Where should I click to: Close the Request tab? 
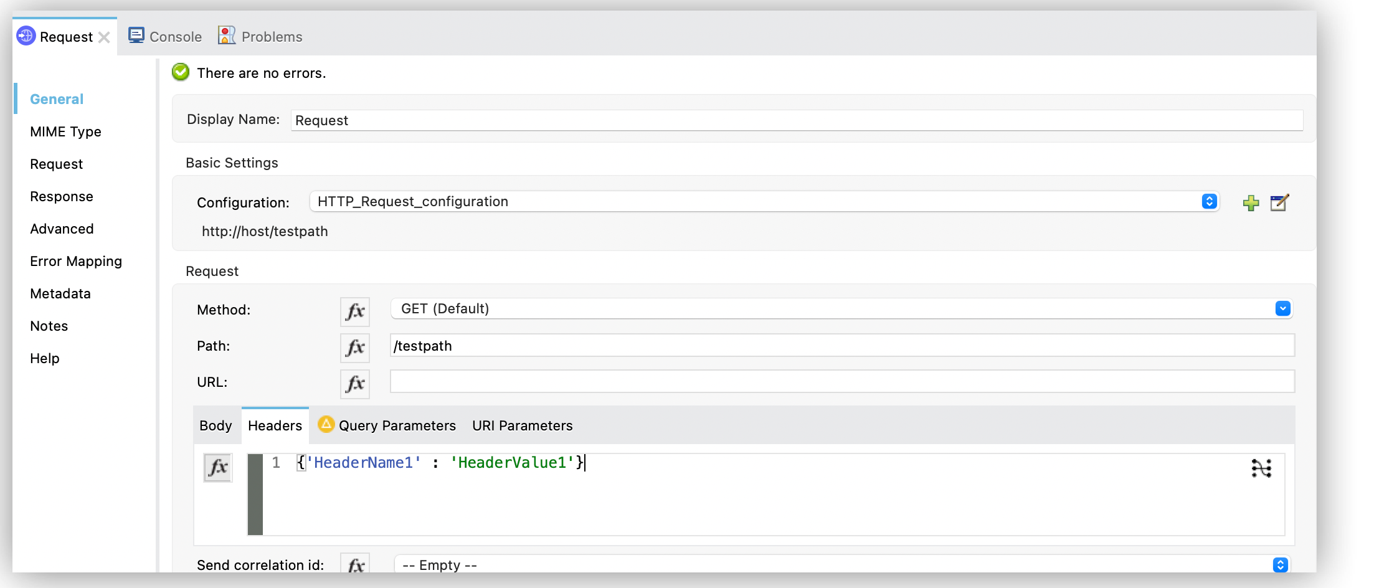pos(104,37)
